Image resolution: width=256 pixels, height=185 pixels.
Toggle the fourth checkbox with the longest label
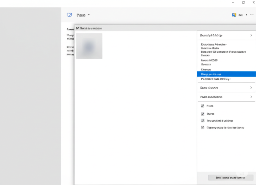(x=202, y=127)
